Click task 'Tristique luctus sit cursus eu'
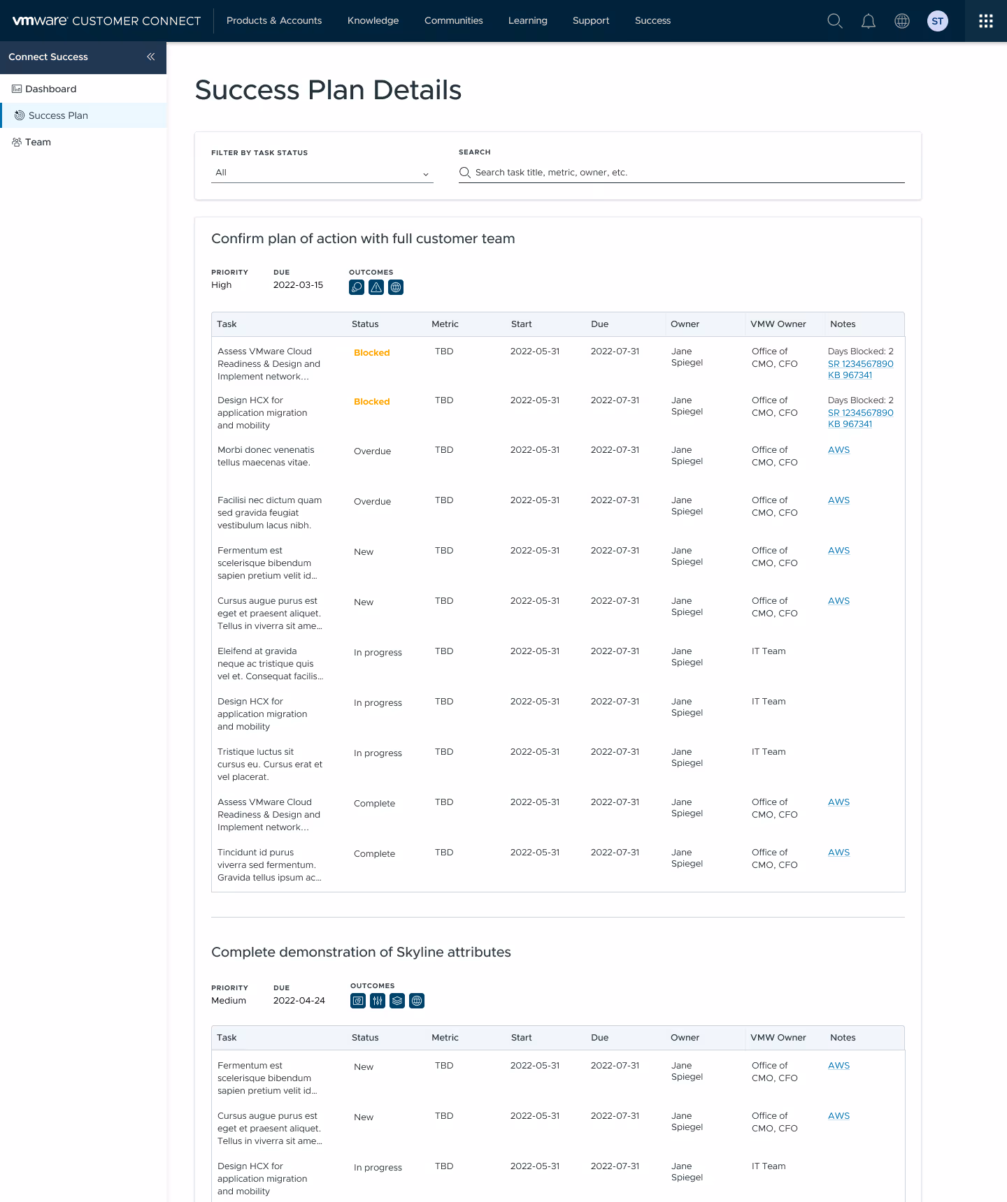Screen dimensions: 1007x1202 coord(270,765)
